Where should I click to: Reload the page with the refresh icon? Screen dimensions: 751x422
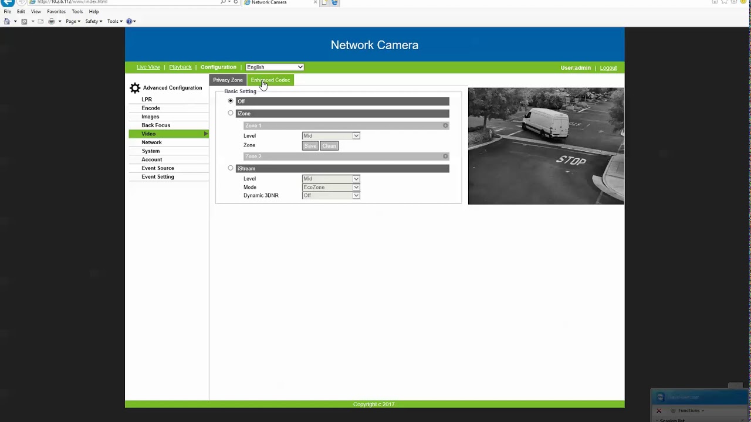pyautogui.click(x=236, y=2)
